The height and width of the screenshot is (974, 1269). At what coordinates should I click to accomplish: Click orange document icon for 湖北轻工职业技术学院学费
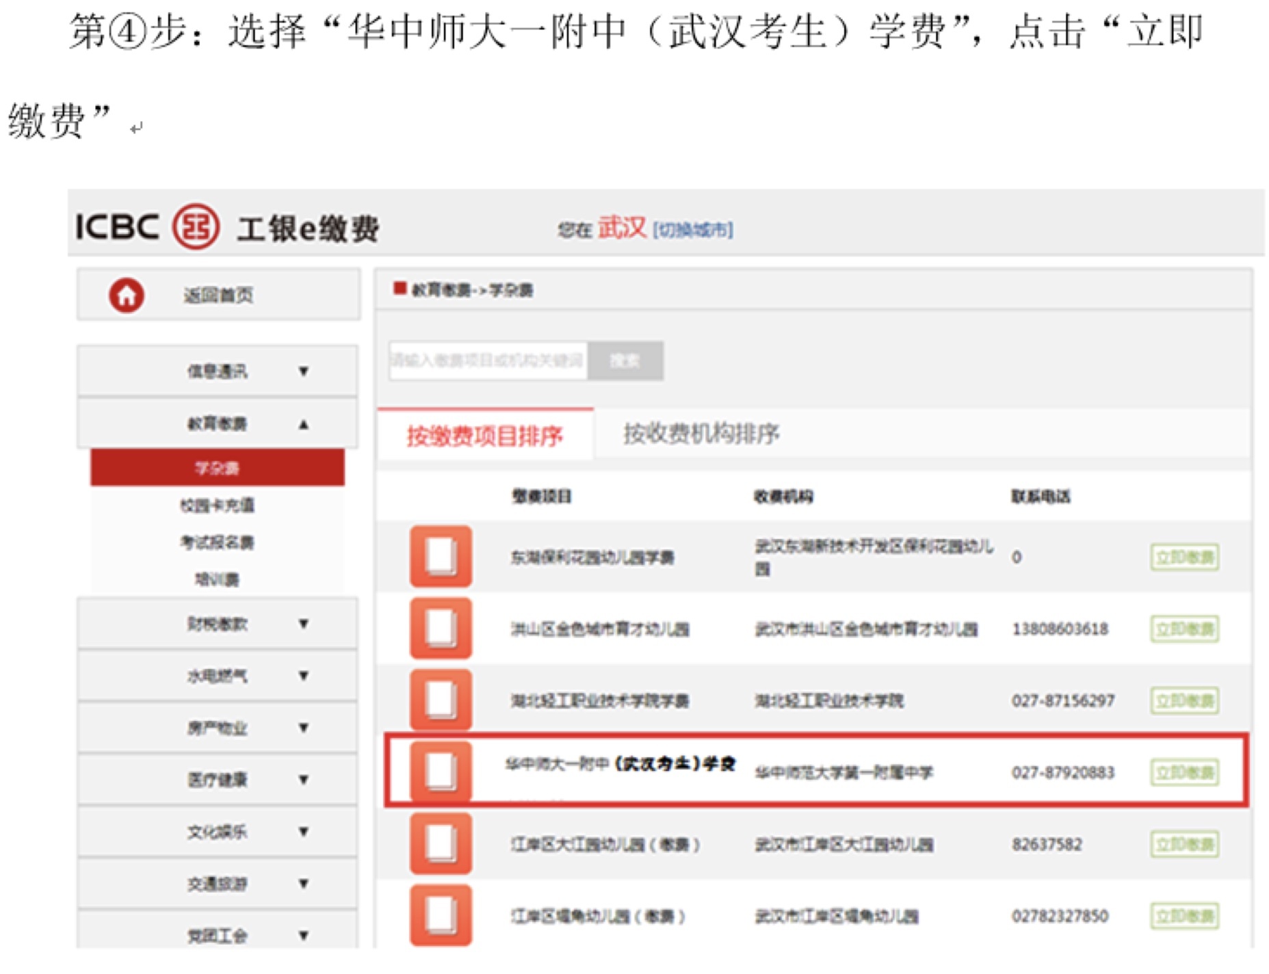point(441,700)
